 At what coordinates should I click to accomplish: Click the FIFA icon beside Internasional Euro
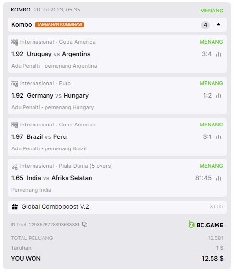tap(15, 84)
